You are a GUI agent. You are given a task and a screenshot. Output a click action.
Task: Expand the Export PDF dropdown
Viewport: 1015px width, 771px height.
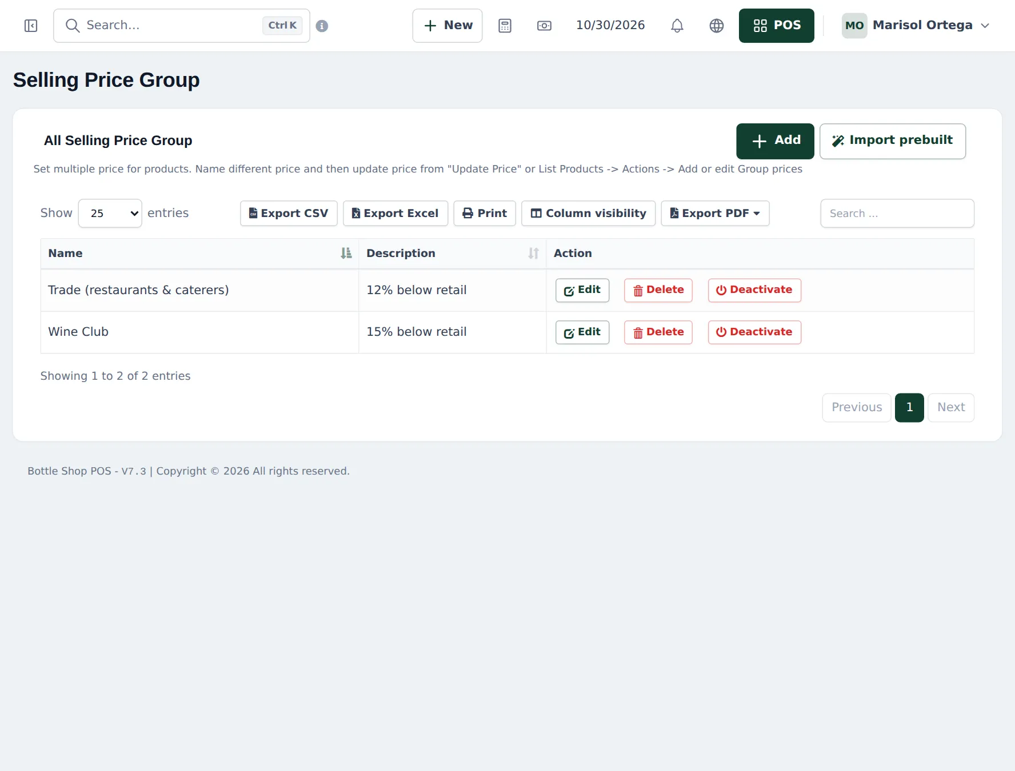pyautogui.click(x=715, y=214)
